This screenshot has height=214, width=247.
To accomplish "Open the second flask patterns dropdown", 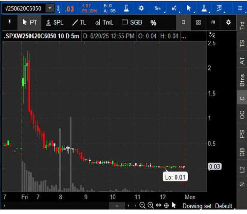I will 204,8.
